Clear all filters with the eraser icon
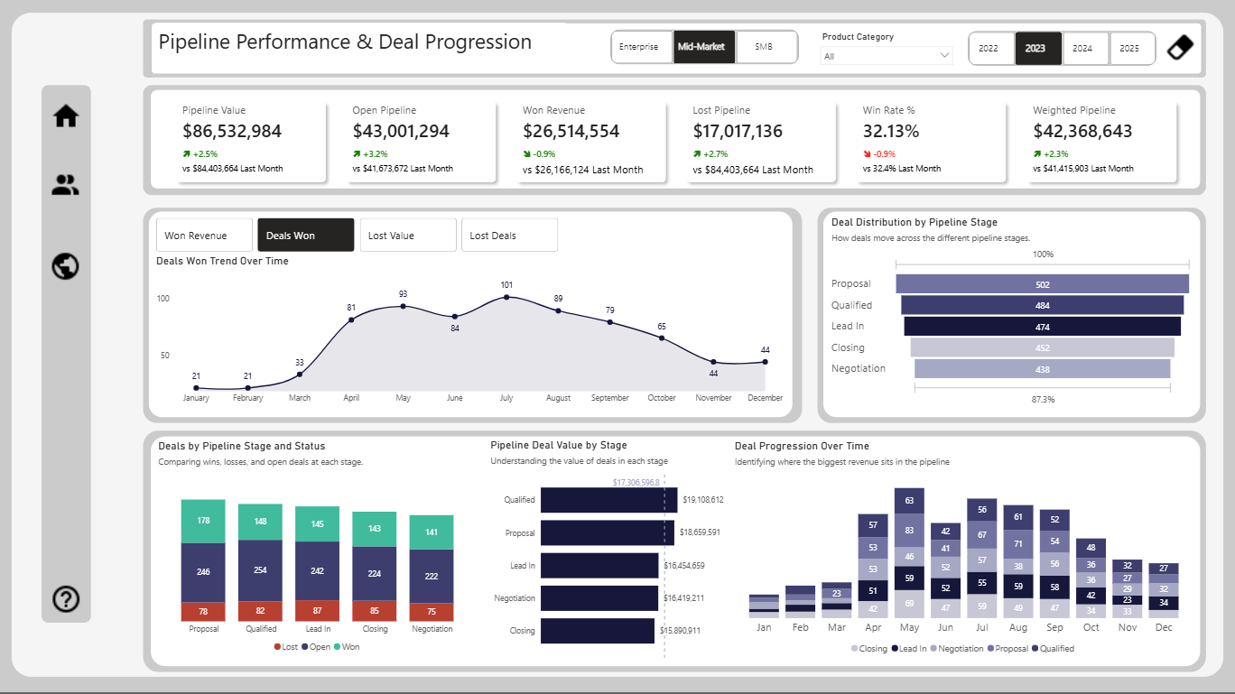The width and height of the screenshot is (1235, 694). point(1180,47)
